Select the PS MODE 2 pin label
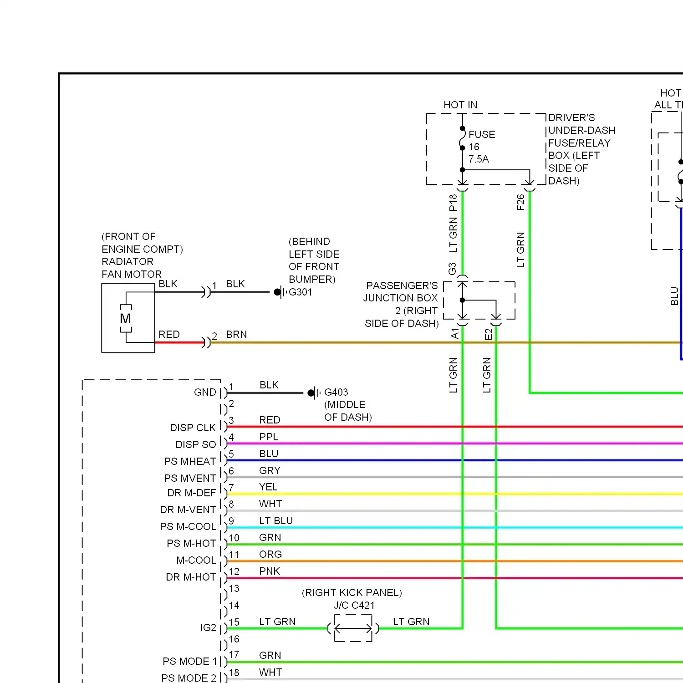The width and height of the screenshot is (683, 683). (189, 678)
